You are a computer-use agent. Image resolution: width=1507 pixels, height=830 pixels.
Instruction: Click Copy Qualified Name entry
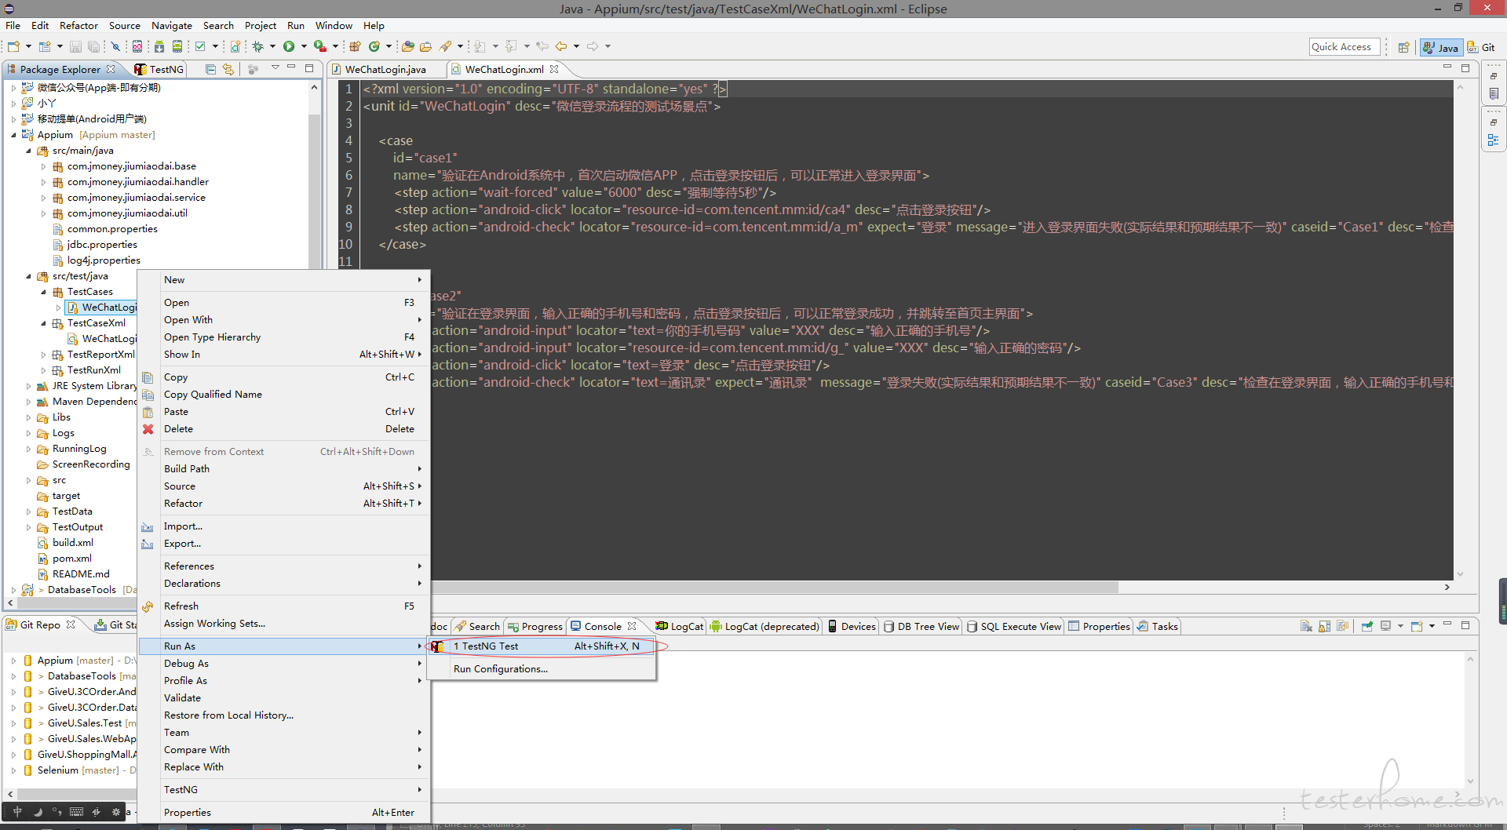pos(284,395)
